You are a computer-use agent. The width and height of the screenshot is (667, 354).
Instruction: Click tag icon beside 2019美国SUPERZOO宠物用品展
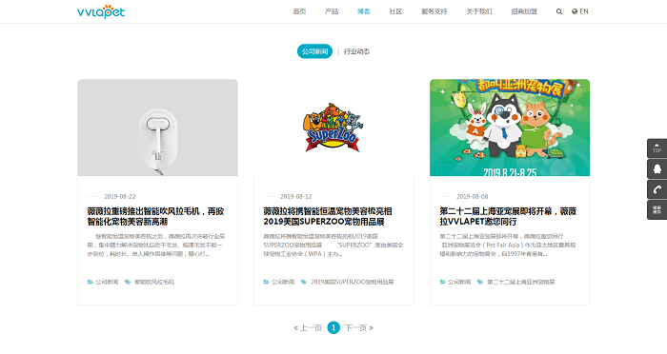tap(304, 282)
